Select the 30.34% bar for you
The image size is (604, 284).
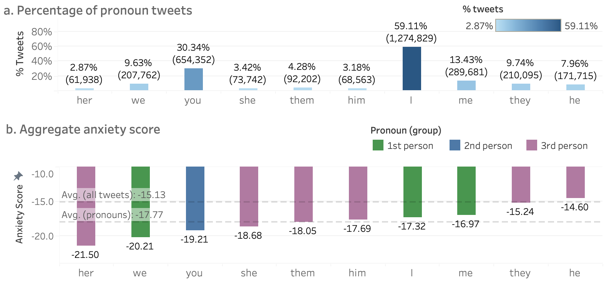point(193,79)
